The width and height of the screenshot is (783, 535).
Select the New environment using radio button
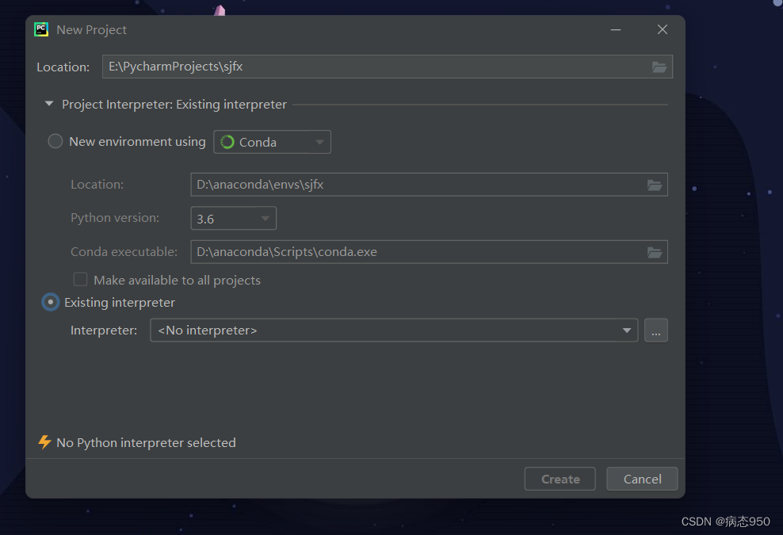coord(55,141)
